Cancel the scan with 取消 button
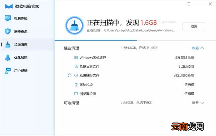This screenshot has height=136, width=216. [194, 26]
